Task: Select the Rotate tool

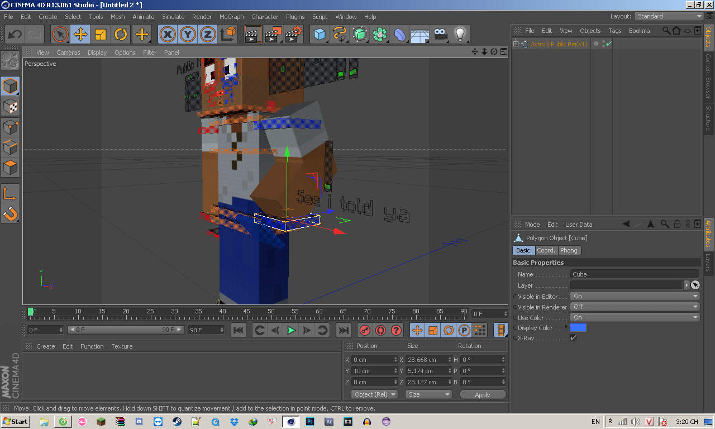Action: click(x=121, y=35)
